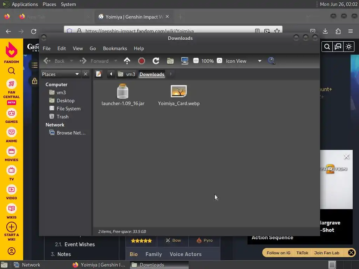The image size is (359, 269).
Task: Click the Forward navigation button
Action: 94,61
